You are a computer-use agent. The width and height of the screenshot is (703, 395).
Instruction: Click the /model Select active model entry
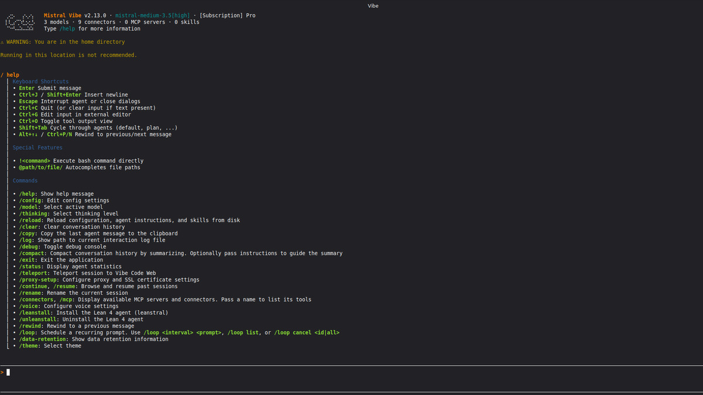[58, 207]
